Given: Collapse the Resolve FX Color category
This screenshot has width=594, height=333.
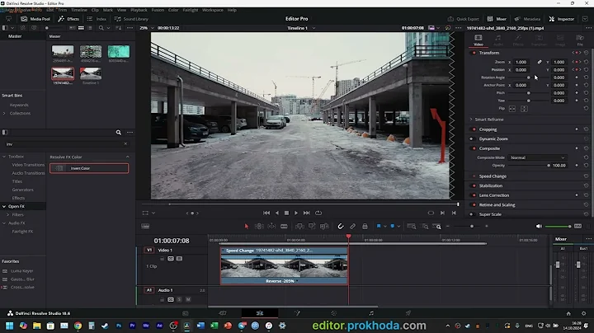Looking at the screenshot, I should coord(127,157).
